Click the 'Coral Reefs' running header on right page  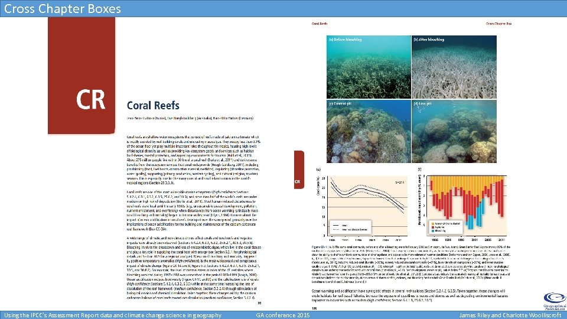tap(320, 24)
